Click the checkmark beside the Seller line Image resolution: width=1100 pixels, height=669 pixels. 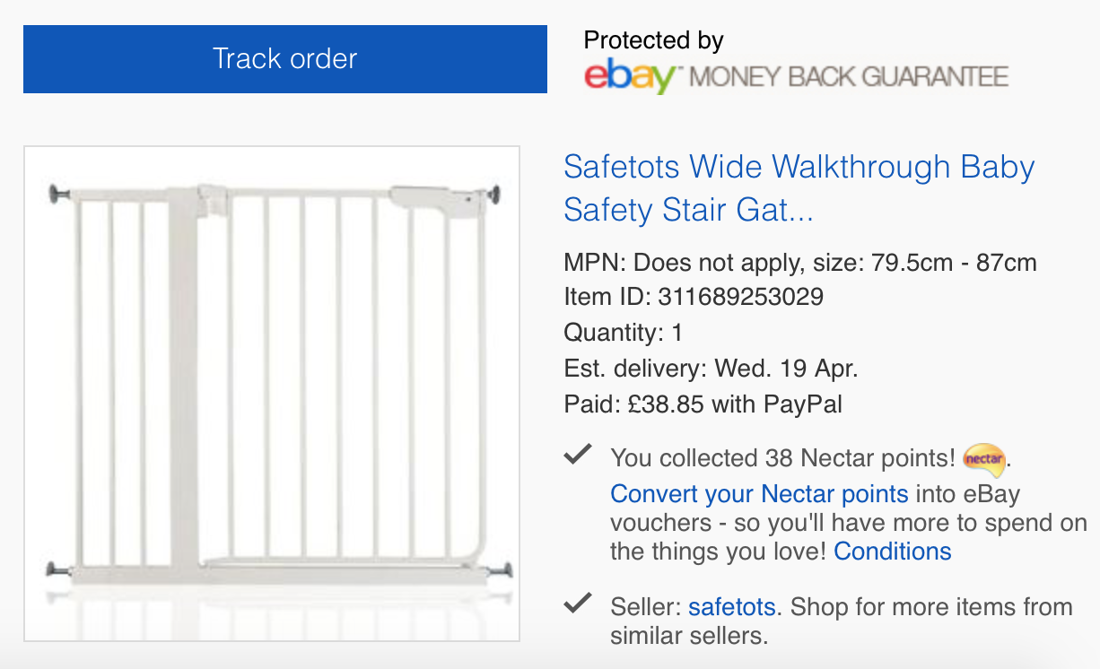577,604
